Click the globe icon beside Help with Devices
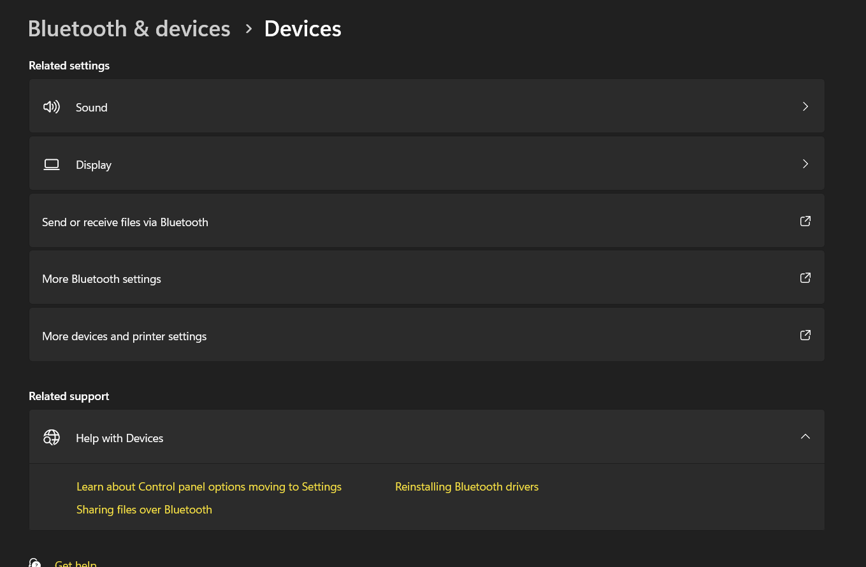The height and width of the screenshot is (567, 866). coord(51,437)
